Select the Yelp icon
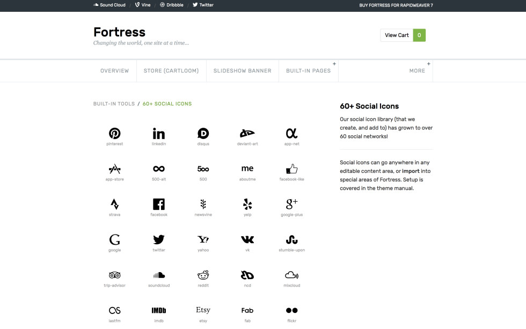Image resolution: width=526 pixels, height=329 pixels. 247,204
